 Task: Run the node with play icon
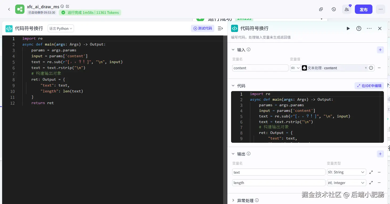348,28
